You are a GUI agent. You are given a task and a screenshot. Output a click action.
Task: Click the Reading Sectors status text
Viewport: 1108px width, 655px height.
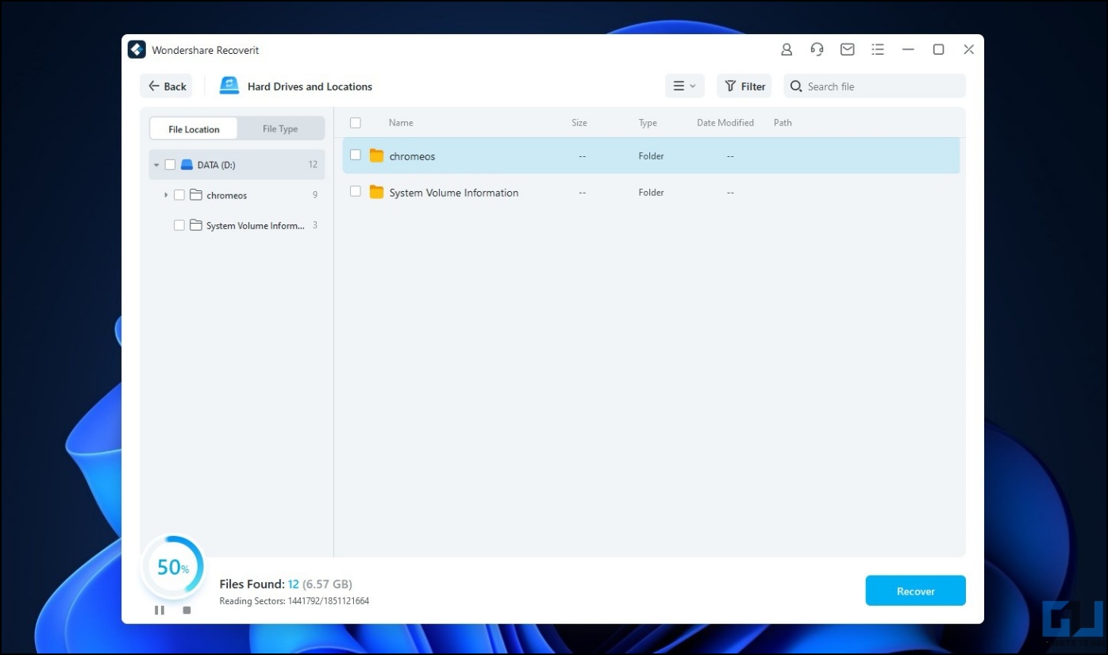click(x=294, y=601)
